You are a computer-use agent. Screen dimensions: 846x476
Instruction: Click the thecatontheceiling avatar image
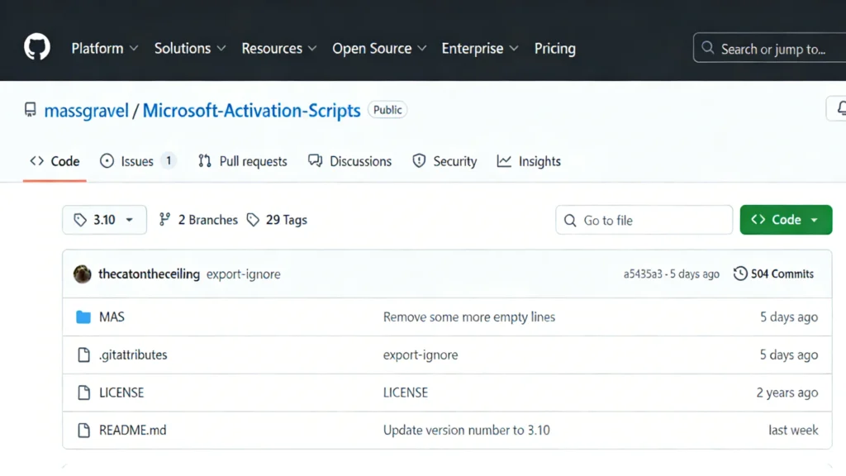click(x=82, y=274)
